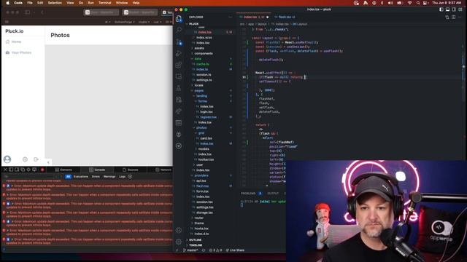Click the errors and warnings count in status bar
The width and height of the screenshot is (467, 262).
tap(215, 250)
